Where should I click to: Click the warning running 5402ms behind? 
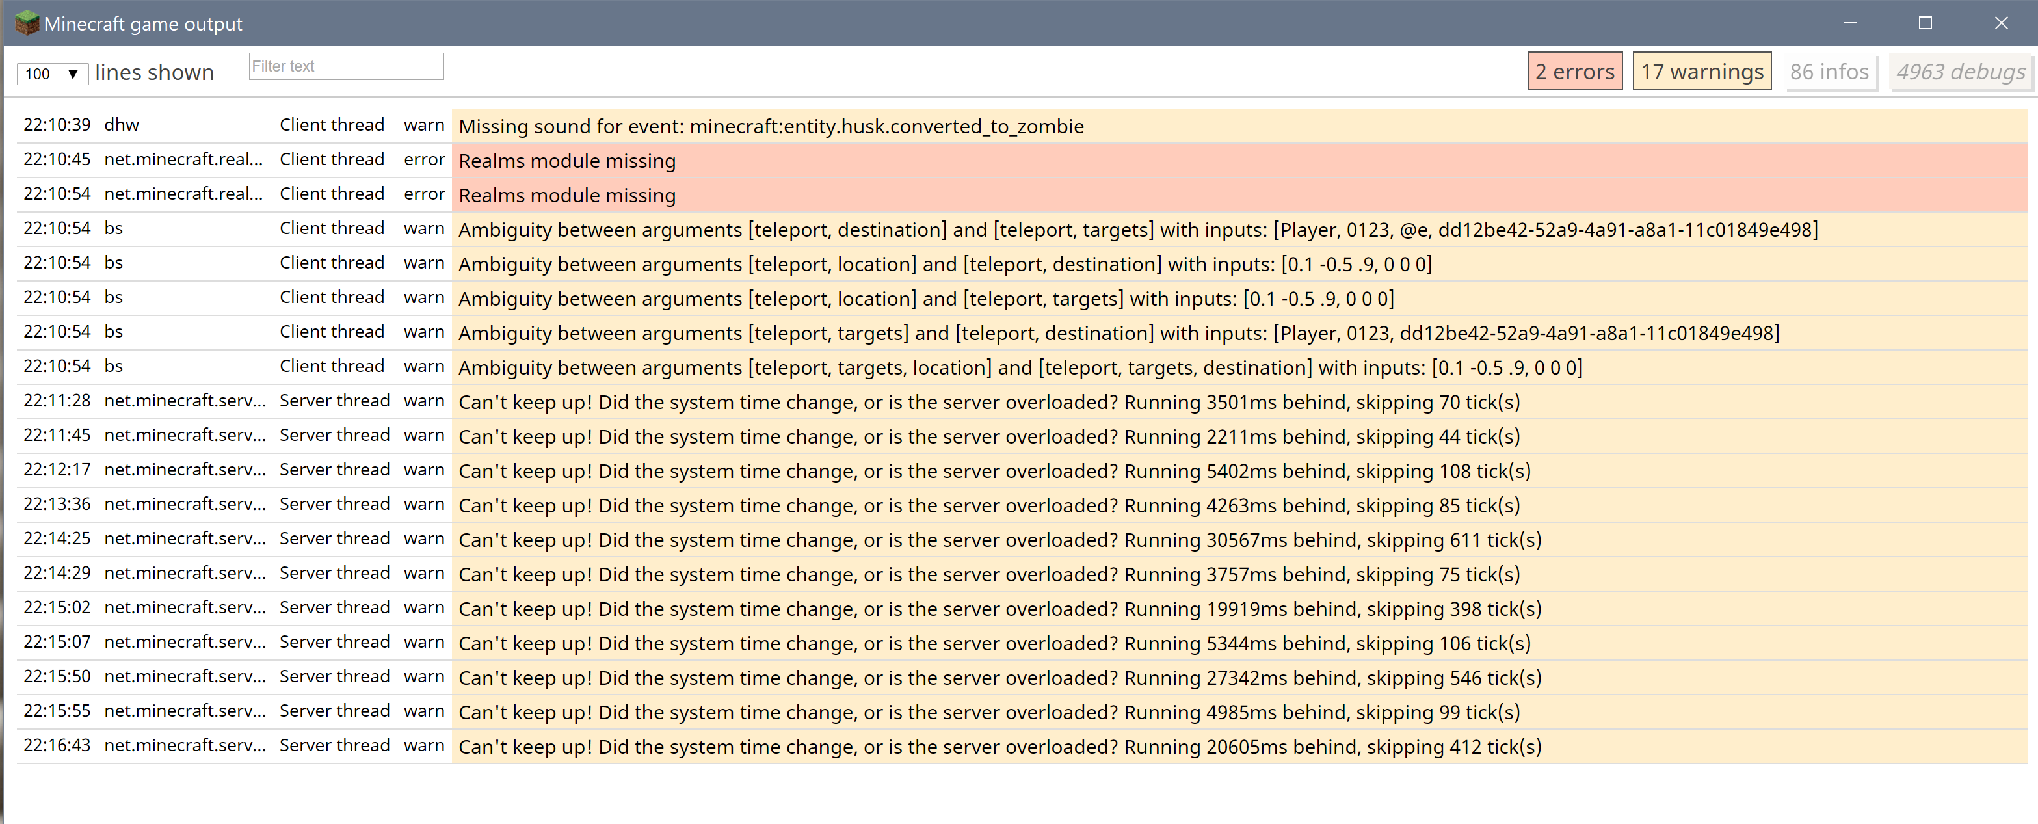click(x=994, y=472)
